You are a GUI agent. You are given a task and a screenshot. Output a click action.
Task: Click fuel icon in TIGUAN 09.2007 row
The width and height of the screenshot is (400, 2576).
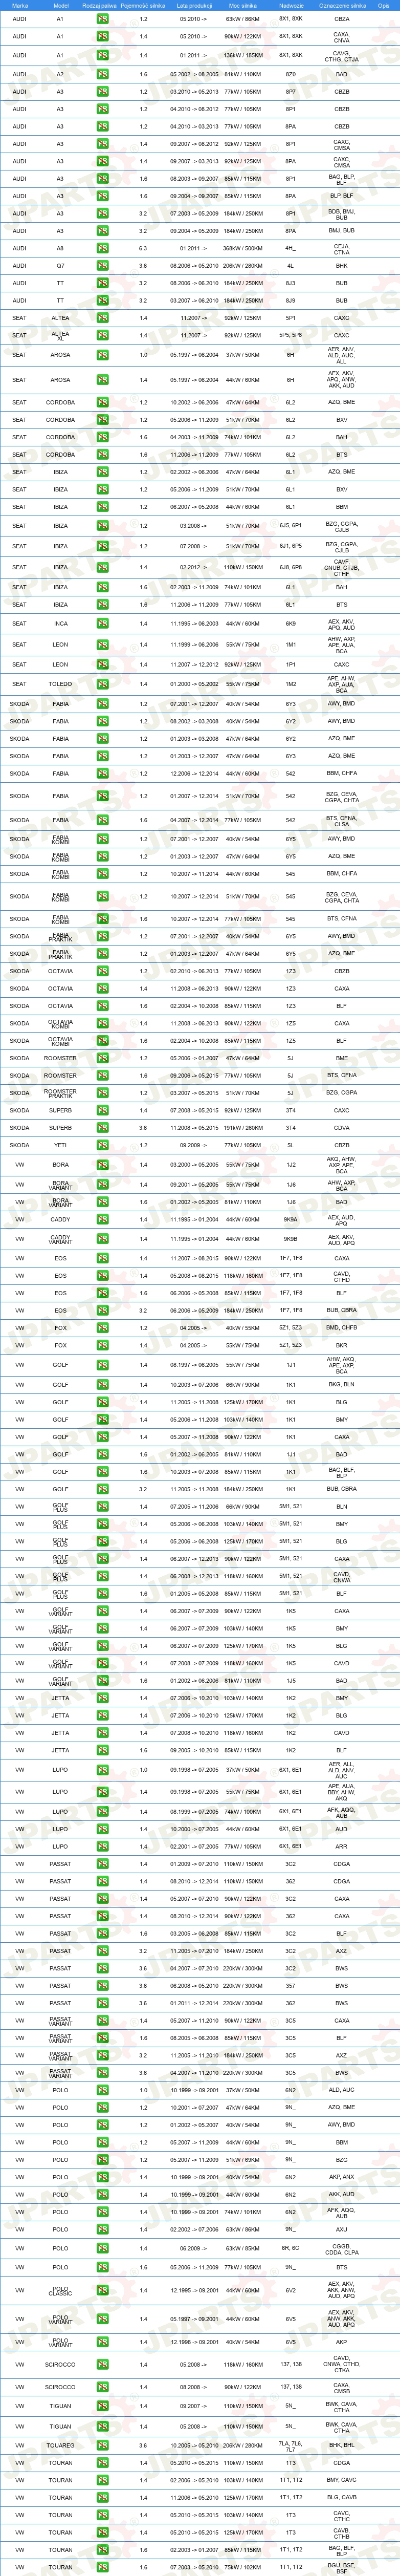click(x=102, y=2406)
